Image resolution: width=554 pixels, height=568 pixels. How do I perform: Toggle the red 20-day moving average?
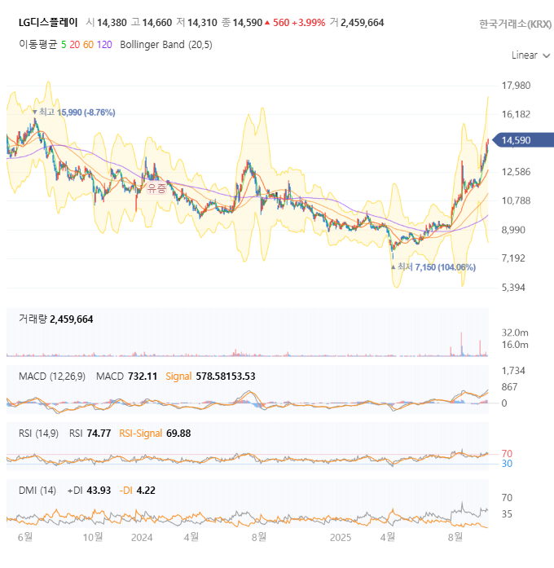click(74, 45)
